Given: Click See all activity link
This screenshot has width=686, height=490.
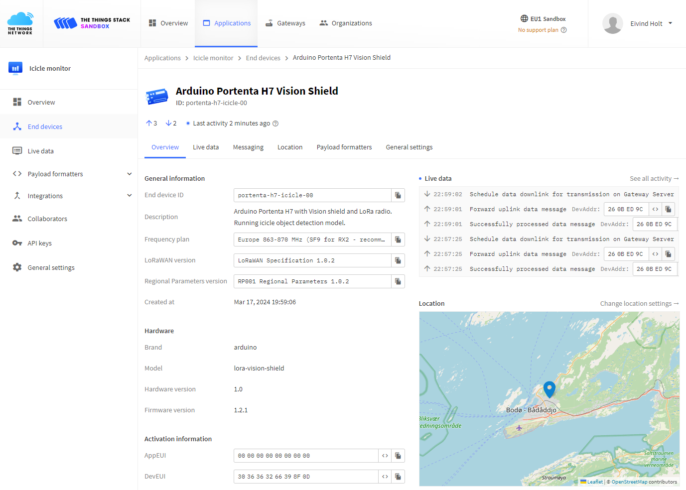Looking at the screenshot, I should tap(654, 179).
